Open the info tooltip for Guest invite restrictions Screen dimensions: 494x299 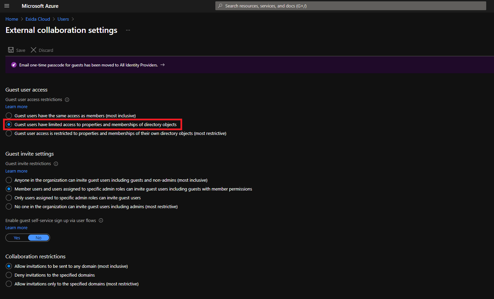click(x=56, y=163)
